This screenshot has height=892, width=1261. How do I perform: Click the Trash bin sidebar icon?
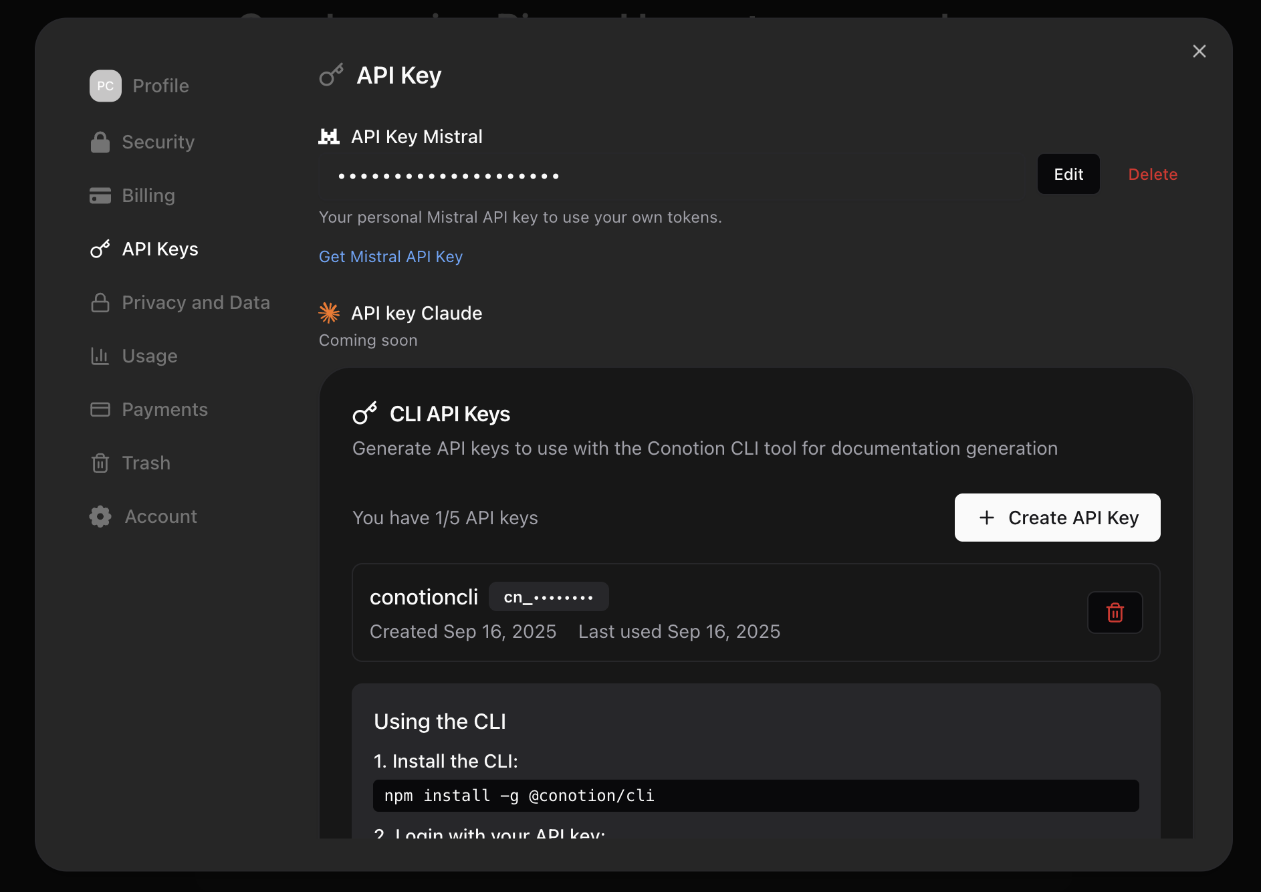pos(100,463)
